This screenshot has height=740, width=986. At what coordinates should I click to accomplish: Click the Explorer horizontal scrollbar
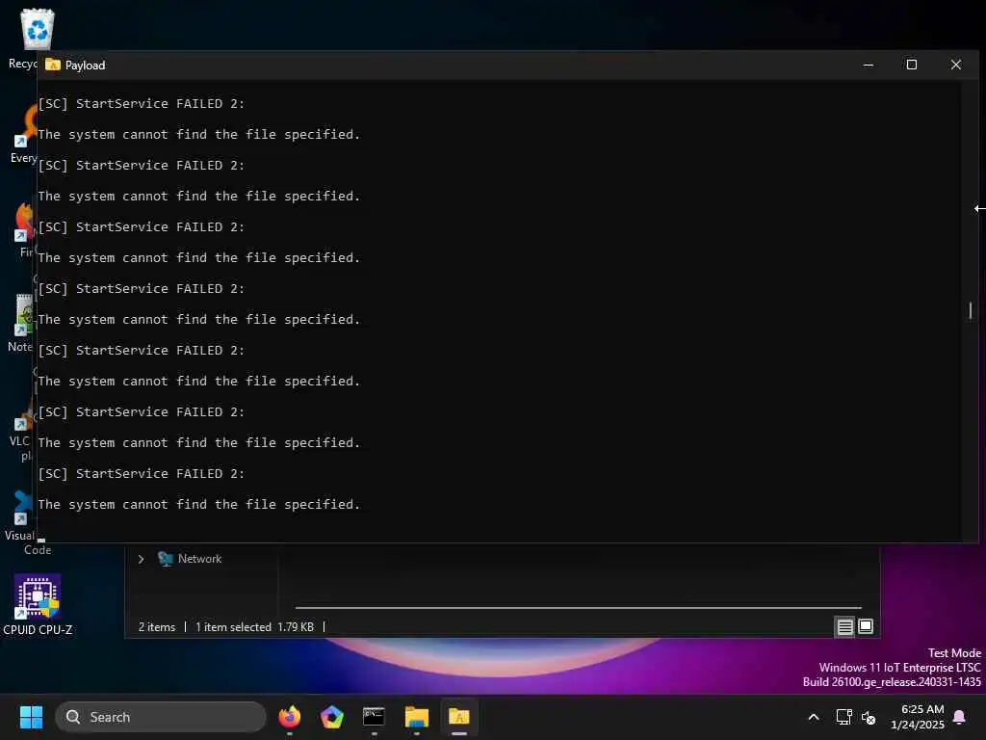[578, 608]
